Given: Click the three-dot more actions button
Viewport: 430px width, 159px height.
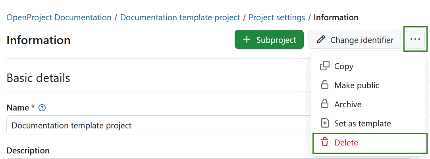Looking at the screenshot, I should [x=415, y=39].
